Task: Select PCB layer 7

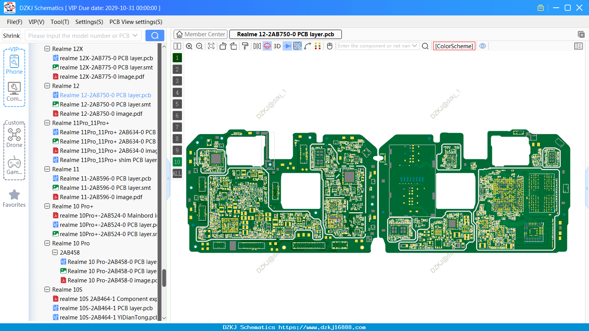Action: coord(177,127)
